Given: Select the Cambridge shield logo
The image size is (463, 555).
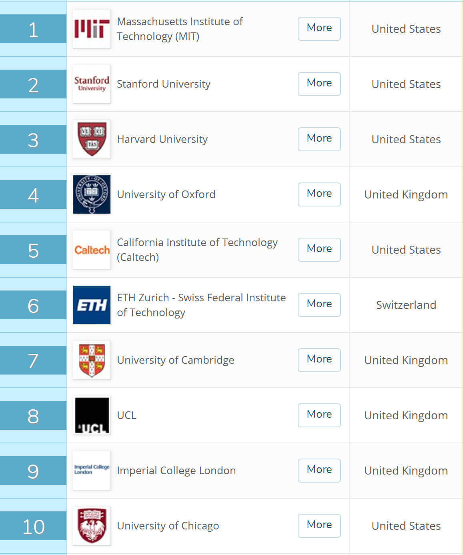Looking at the screenshot, I should [92, 360].
